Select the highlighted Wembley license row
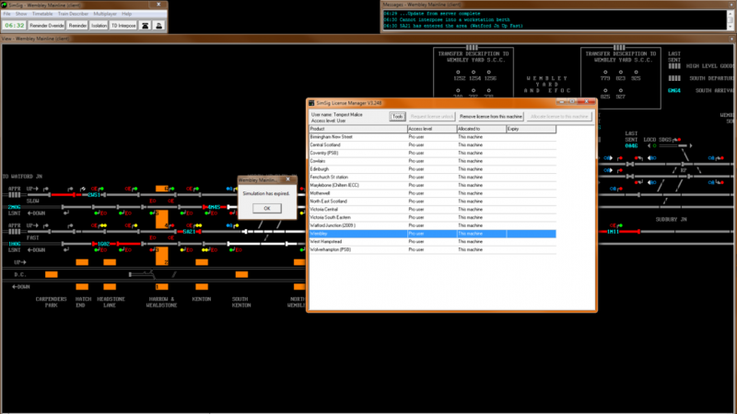The height and width of the screenshot is (414, 737). (x=432, y=234)
